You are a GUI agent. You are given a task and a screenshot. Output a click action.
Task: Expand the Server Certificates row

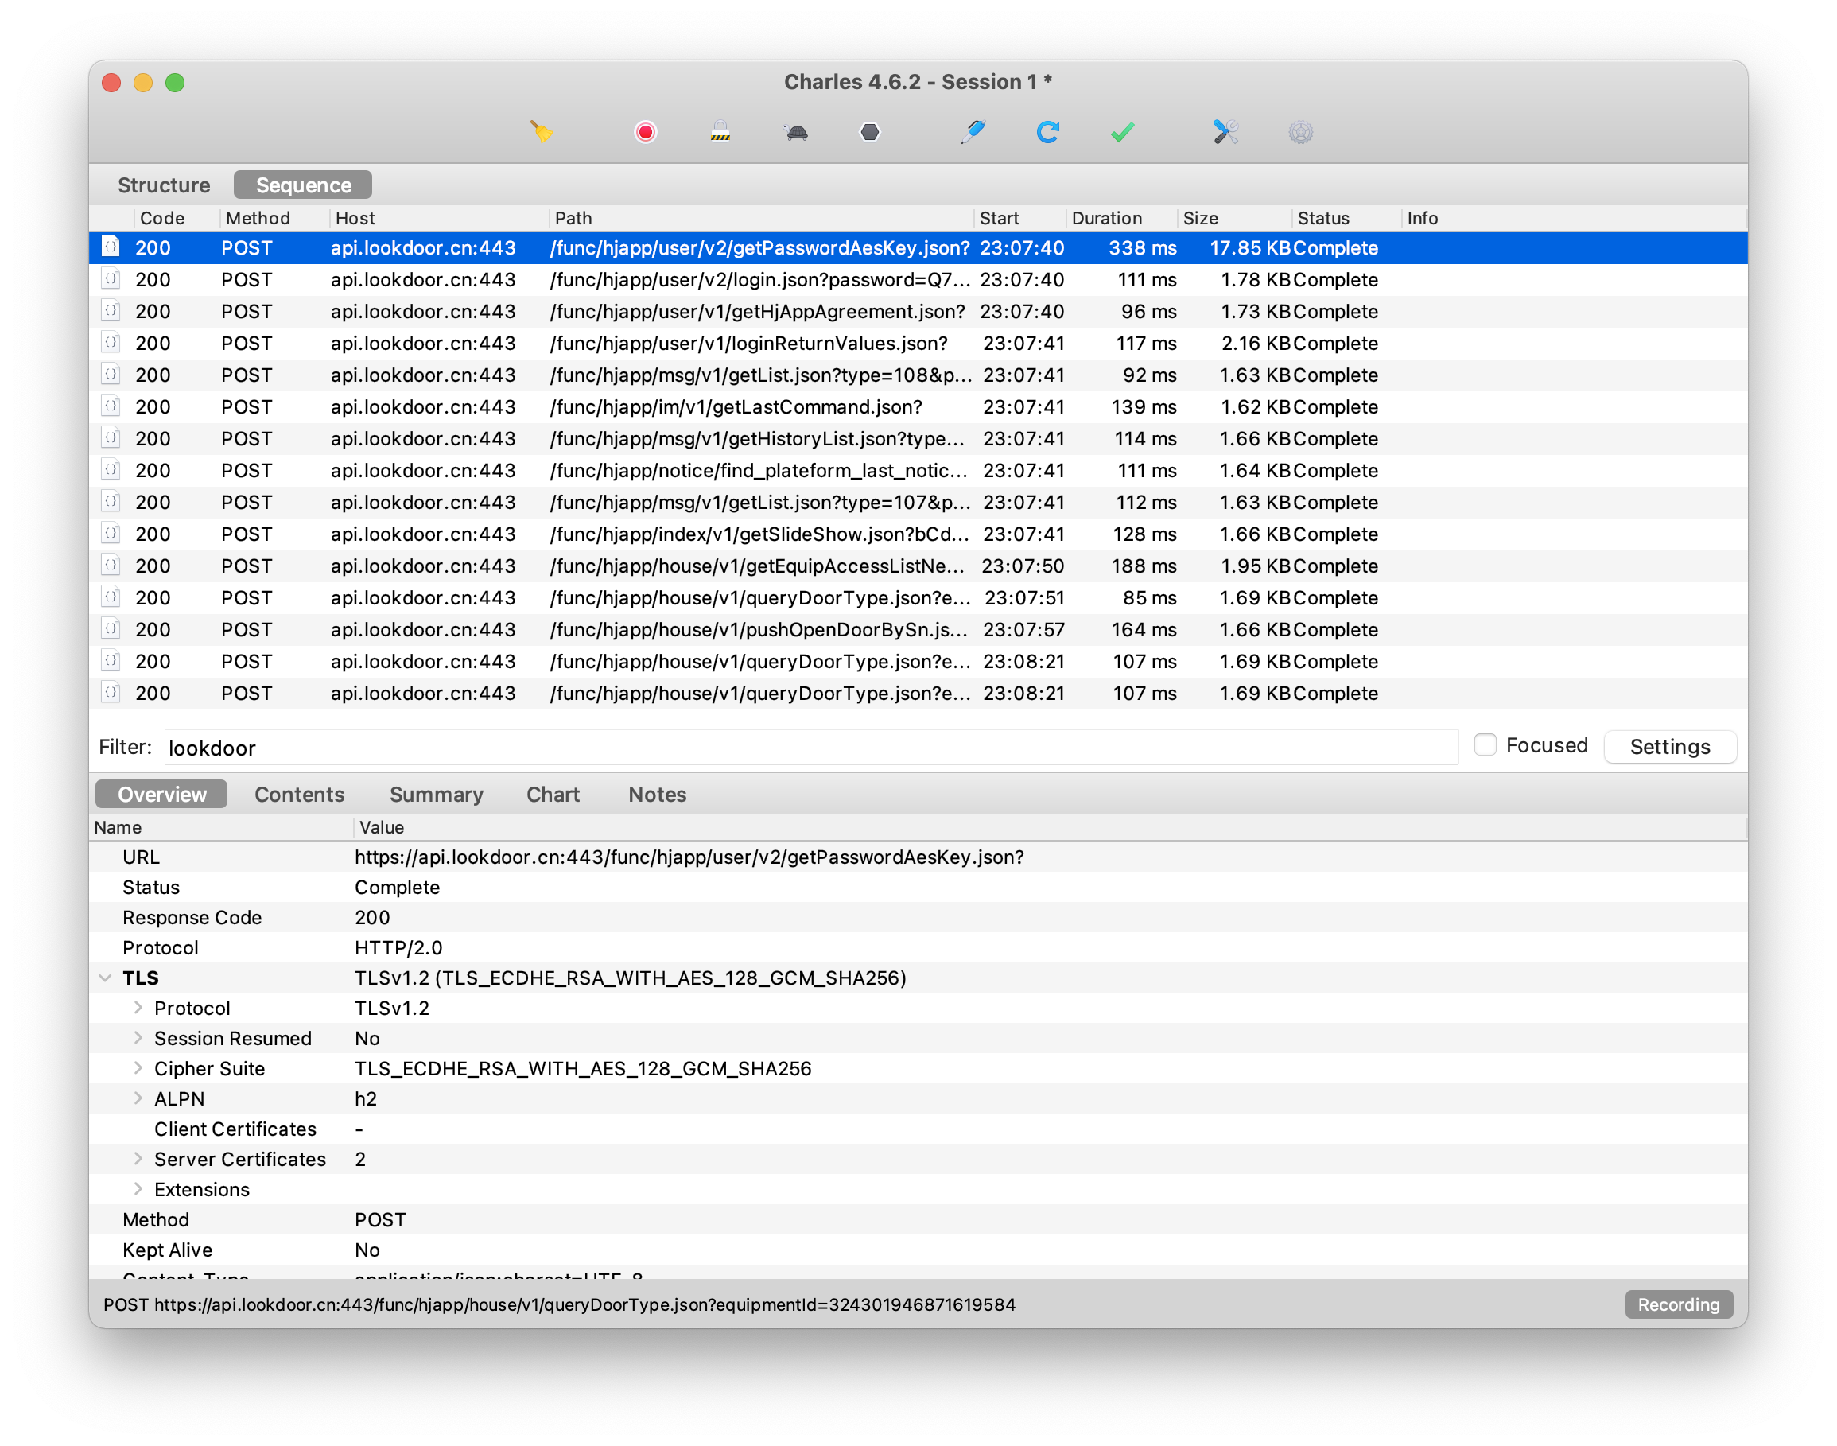tap(138, 1159)
